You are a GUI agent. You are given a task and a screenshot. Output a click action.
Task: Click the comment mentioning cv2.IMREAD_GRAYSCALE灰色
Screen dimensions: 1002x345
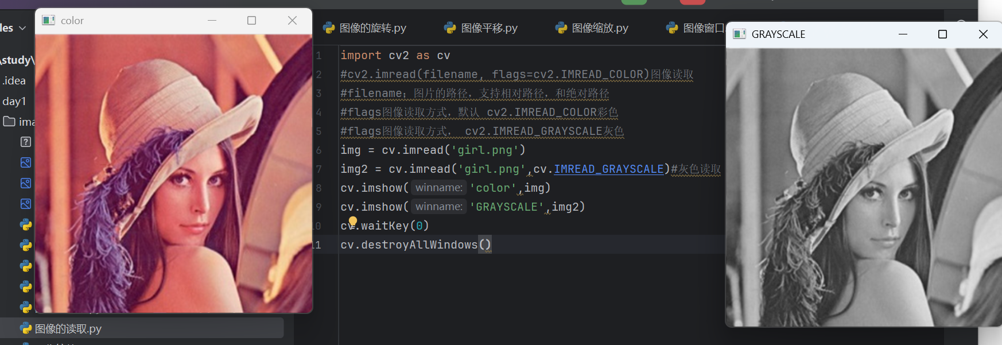[482, 131]
